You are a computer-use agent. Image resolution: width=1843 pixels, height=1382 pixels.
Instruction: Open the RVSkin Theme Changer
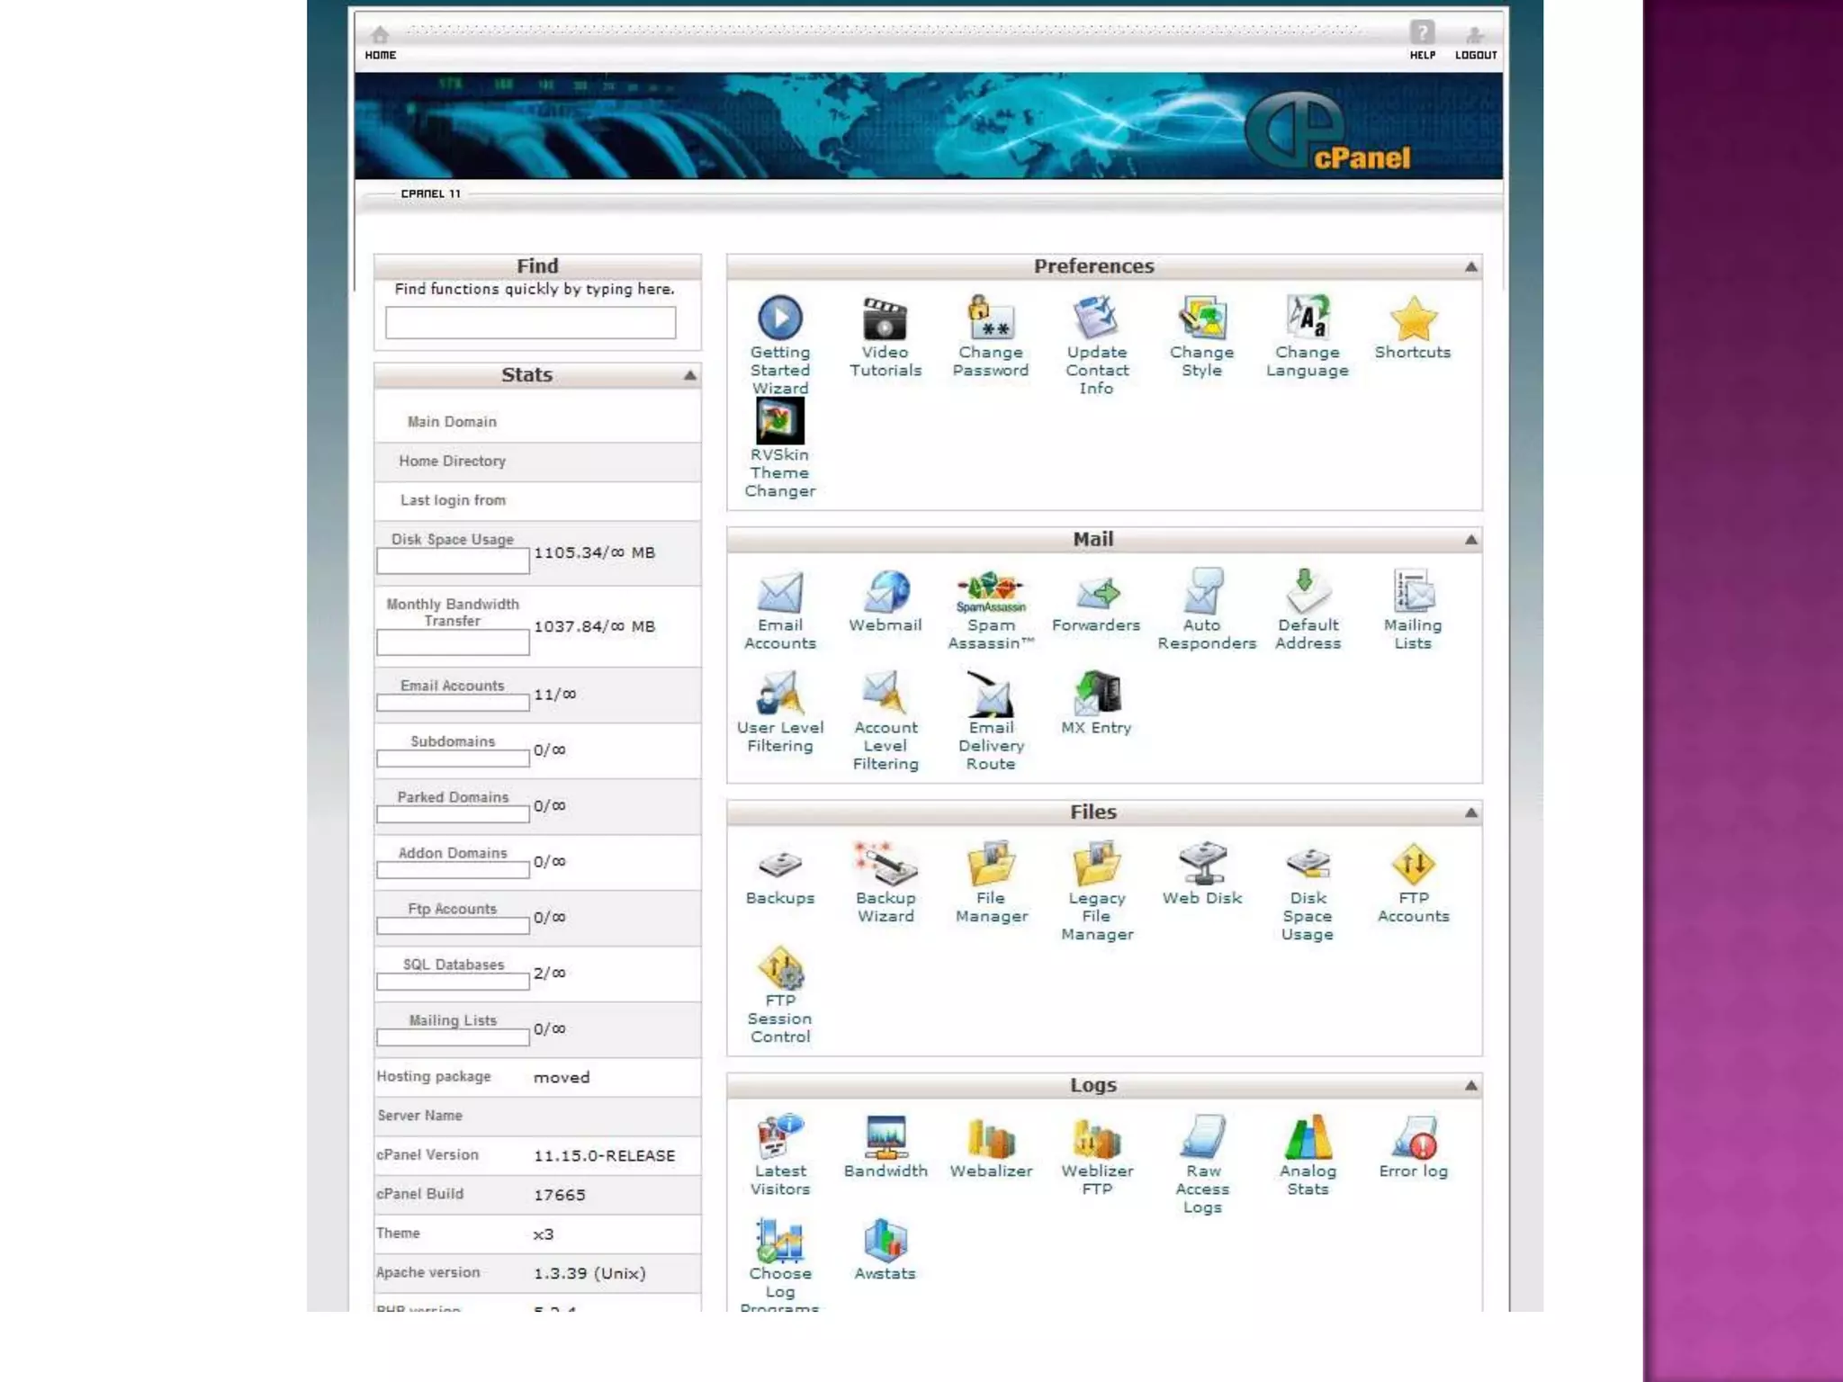[x=779, y=421]
